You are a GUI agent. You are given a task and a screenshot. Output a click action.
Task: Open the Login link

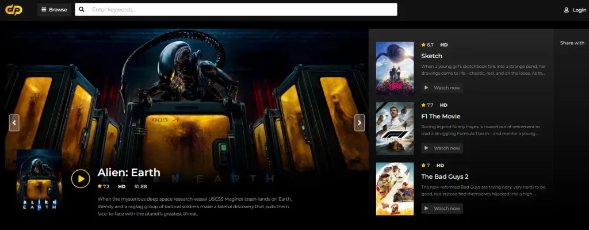(579, 10)
